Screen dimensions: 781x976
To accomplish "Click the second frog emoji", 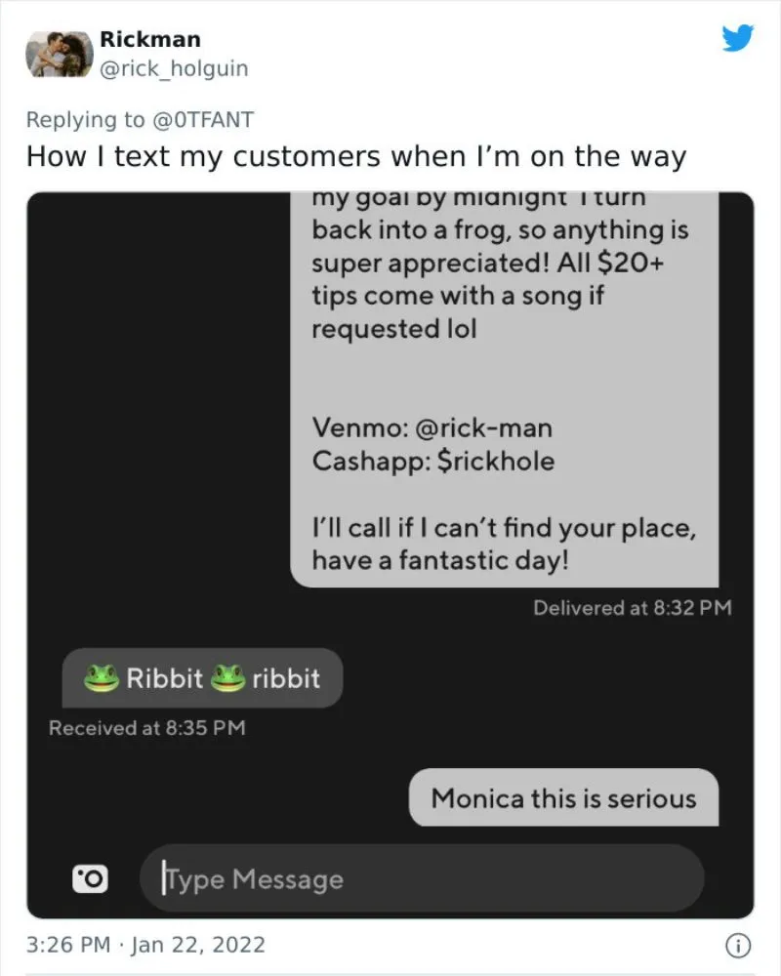I will tap(227, 678).
